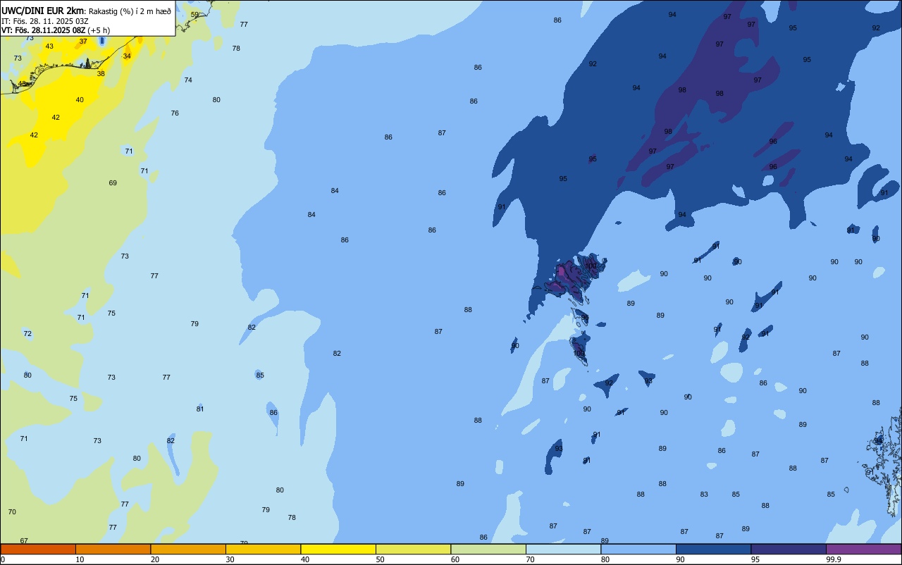Select the dark blue 90–95 legend swatch
Screen dimensions: 902x565
tap(713, 549)
